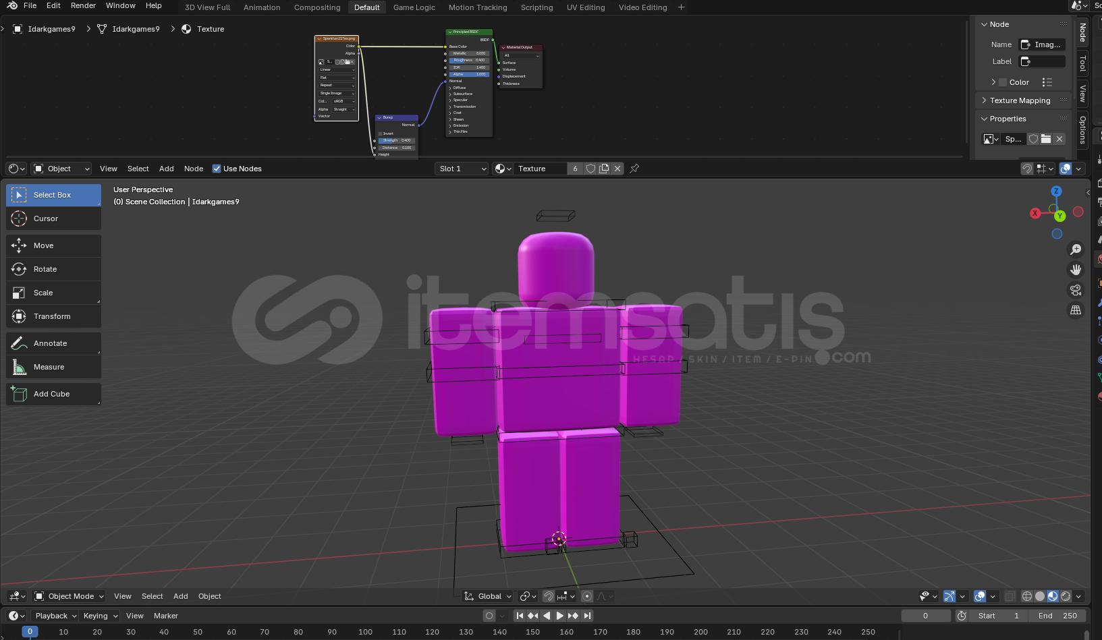Toggle viewport gizmos button
Image resolution: width=1102 pixels, height=640 pixels.
click(949, 596)
